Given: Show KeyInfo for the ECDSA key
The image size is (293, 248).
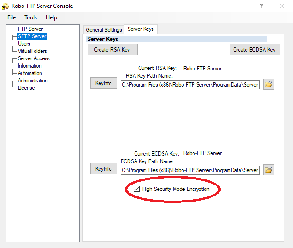Looking at the screenshot, I should tap(104, 169).
